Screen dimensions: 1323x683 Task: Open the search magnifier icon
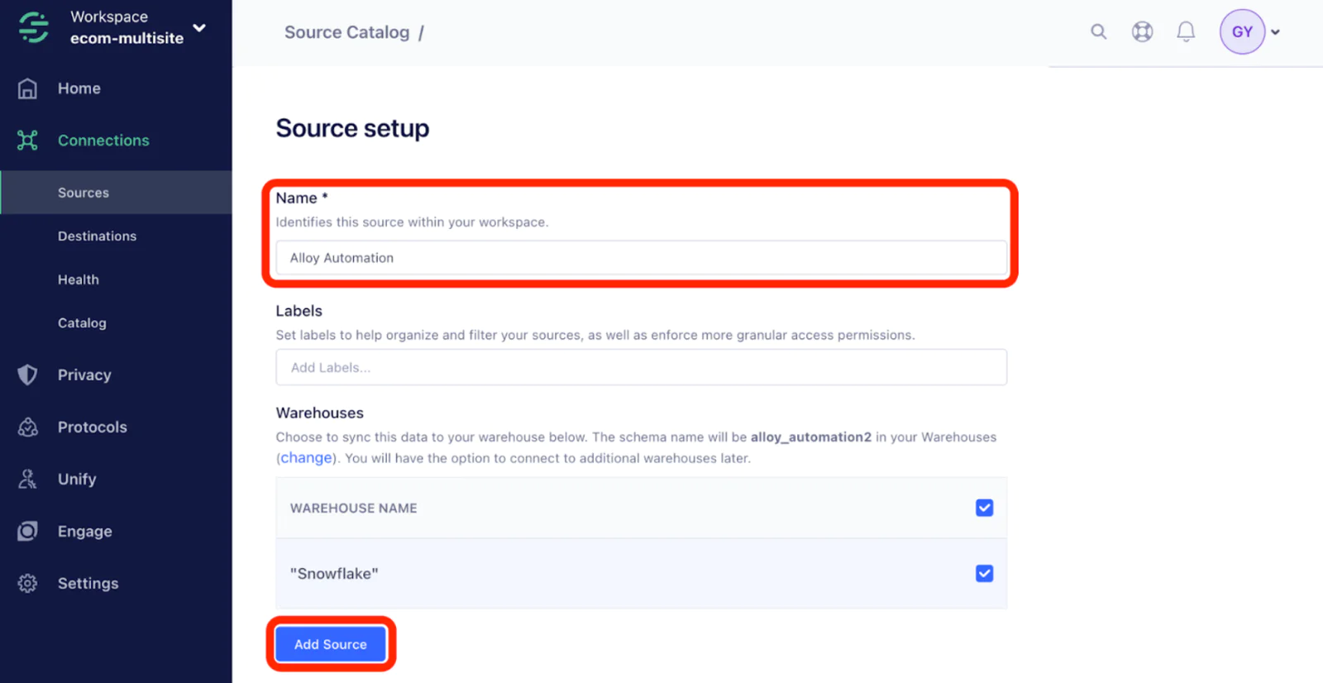[x=1098, y=32]
